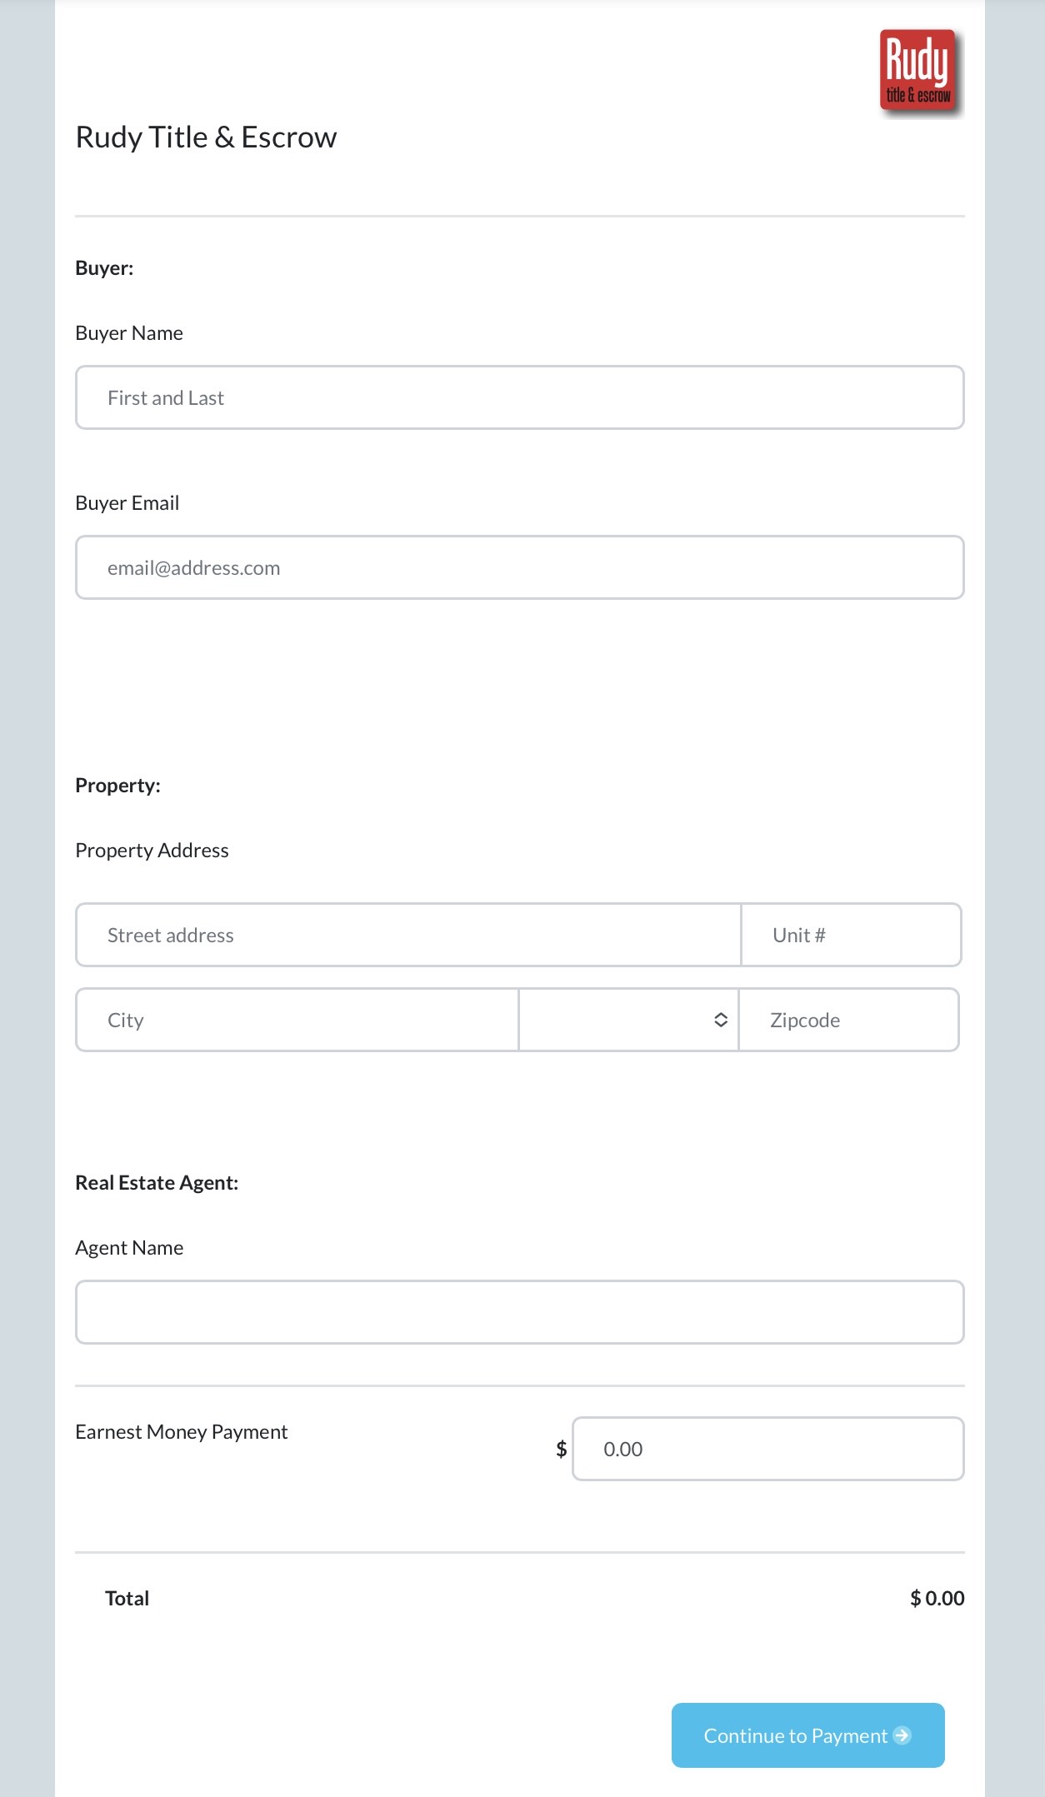Focus the City text field
Viewport: 1045px width, 1797px height.
tap(297, 1020)
